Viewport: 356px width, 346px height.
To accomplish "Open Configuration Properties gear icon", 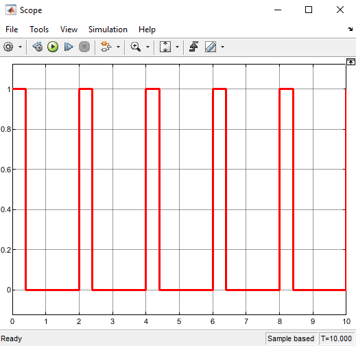I will point(8,47).
